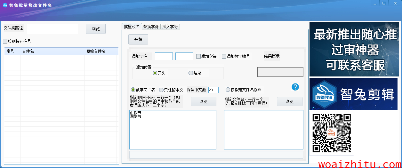Image resolution: width=402 pixels, height=168 pixels.
Task: Click first 添加字符 text box
Action: [x=164, y=56]
